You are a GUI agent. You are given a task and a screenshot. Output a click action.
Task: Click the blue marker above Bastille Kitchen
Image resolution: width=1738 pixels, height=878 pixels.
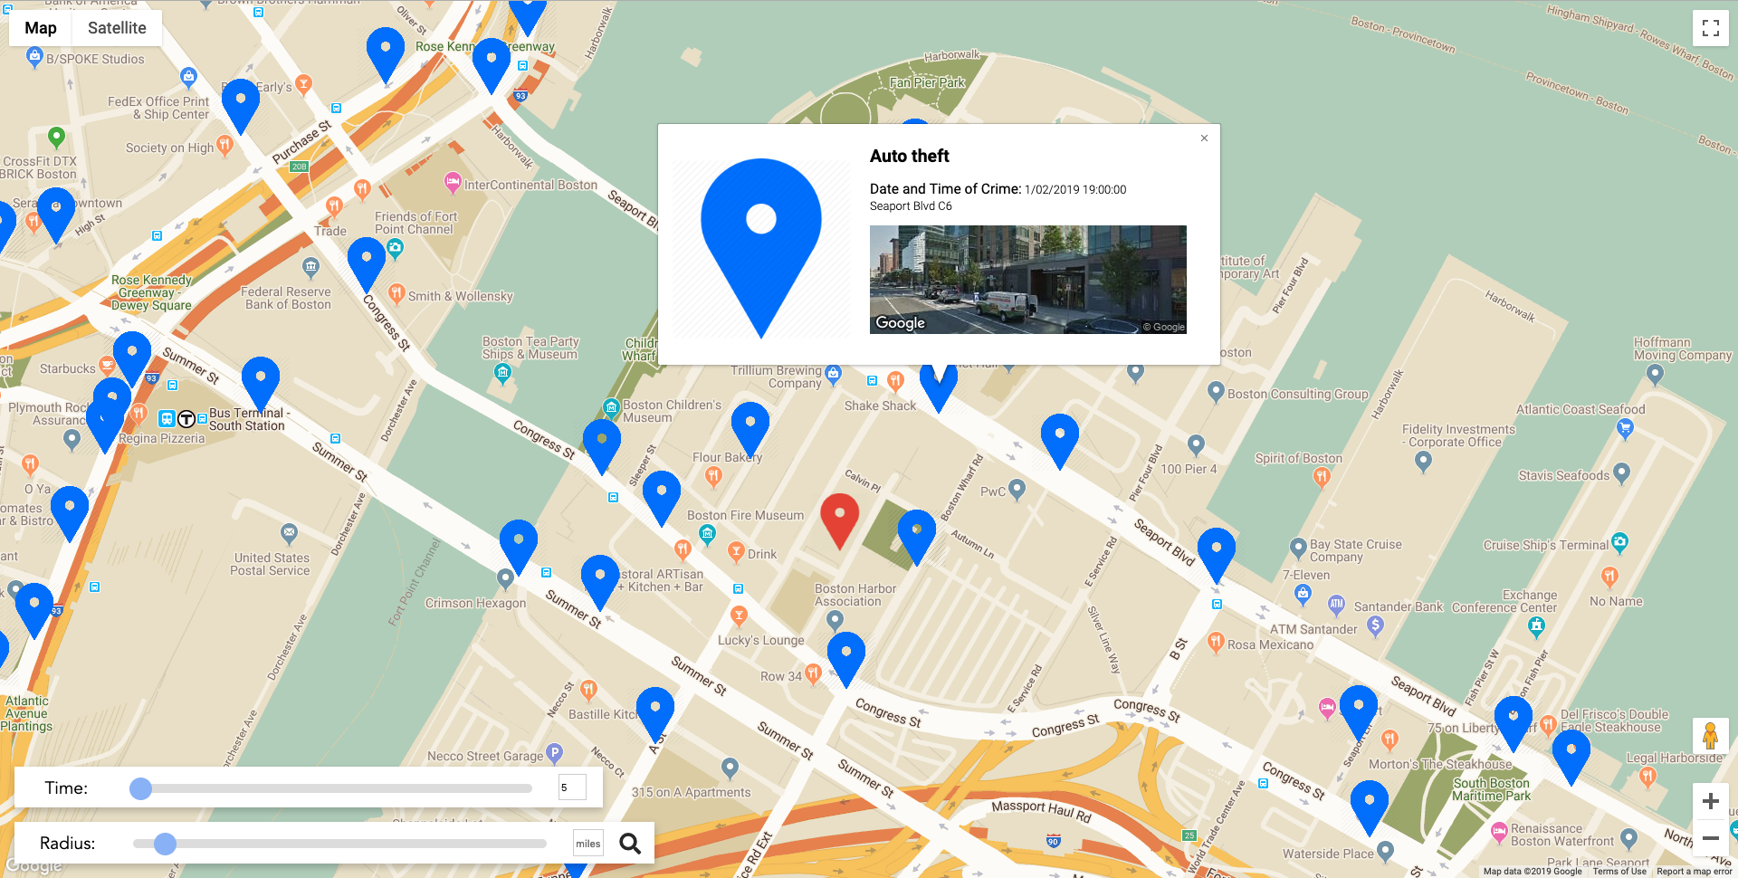click(655, 714)
